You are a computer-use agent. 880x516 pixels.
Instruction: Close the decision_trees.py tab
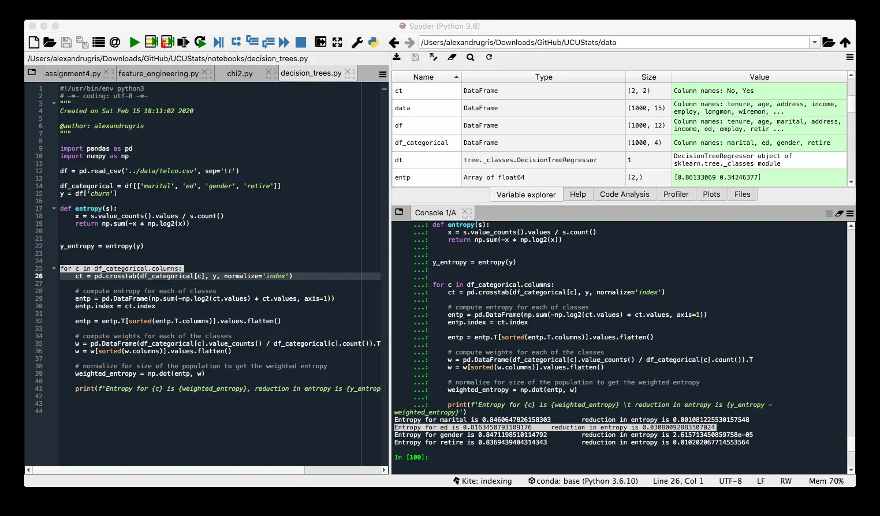(x=350, y=73)
